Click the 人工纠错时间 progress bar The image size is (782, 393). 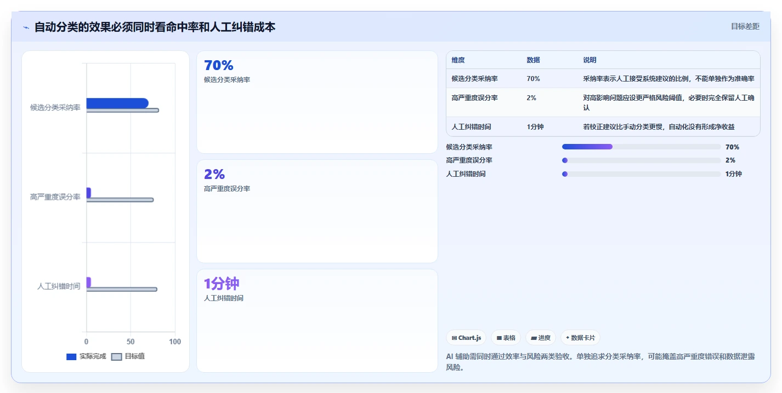[641, 174]
